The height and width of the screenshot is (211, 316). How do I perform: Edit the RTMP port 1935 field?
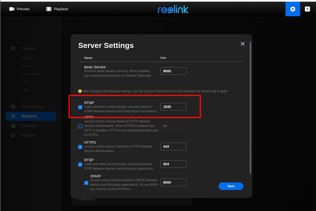click(173, 107)
